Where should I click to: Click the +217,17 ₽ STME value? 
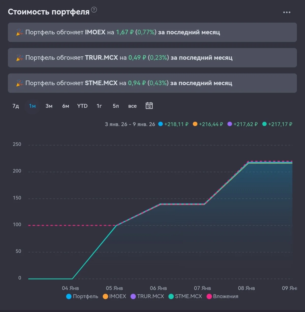tap(280, 124)
